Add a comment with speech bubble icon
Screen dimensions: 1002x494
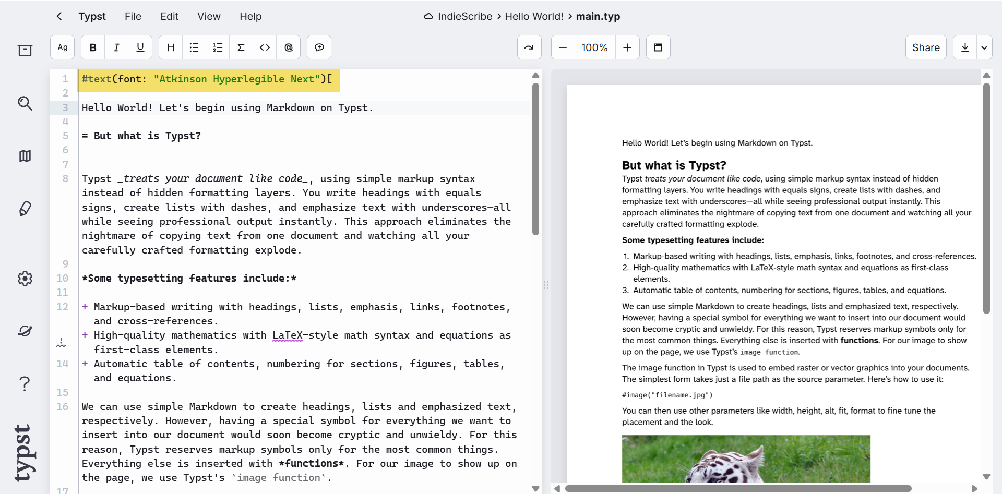click(319, 47)
